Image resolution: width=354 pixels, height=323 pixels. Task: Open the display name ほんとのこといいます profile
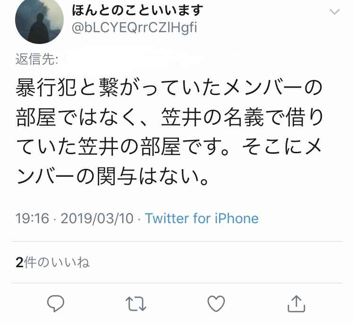(x=137, y=10)
